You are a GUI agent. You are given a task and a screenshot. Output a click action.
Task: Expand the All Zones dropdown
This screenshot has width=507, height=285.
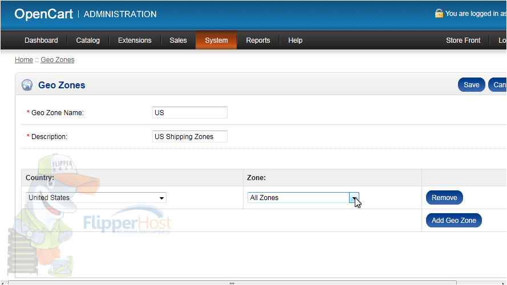tap(303, 197)
